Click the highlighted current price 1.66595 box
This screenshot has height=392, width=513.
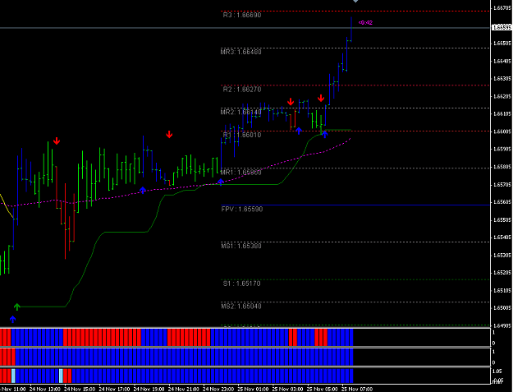502,28
